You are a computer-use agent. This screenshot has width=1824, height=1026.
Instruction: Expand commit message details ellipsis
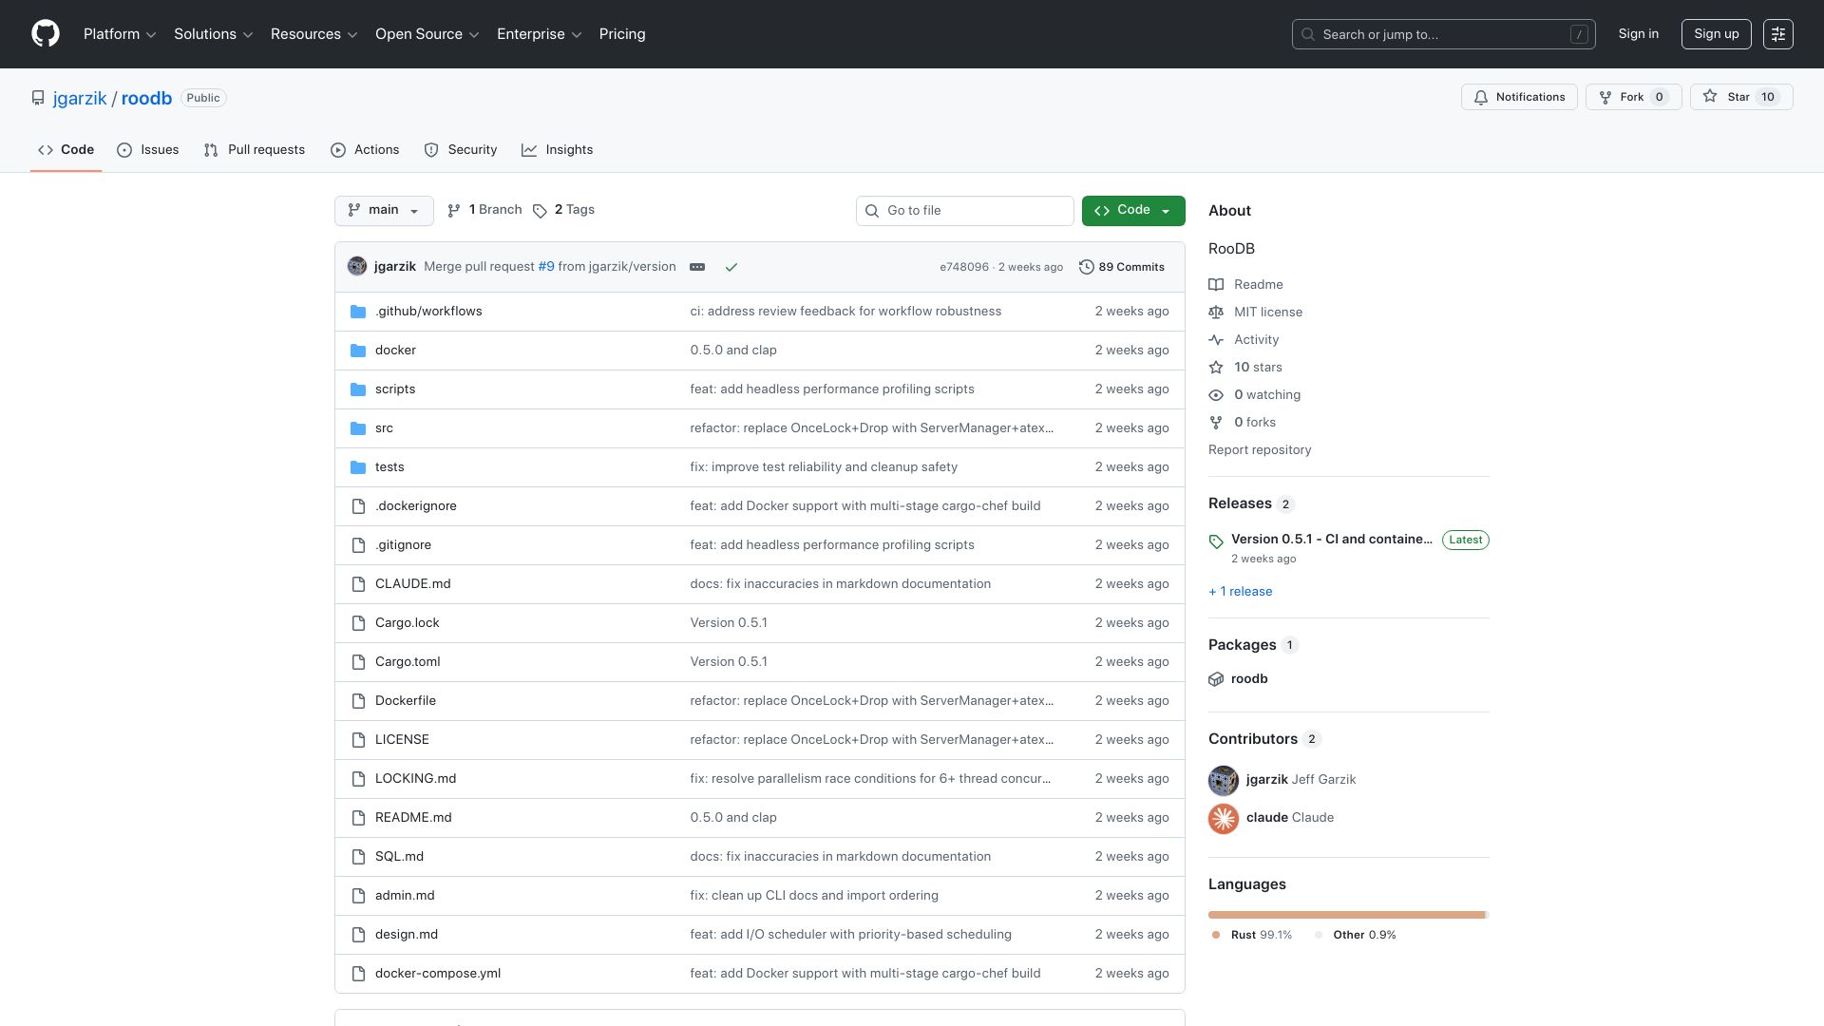(697, 267)
